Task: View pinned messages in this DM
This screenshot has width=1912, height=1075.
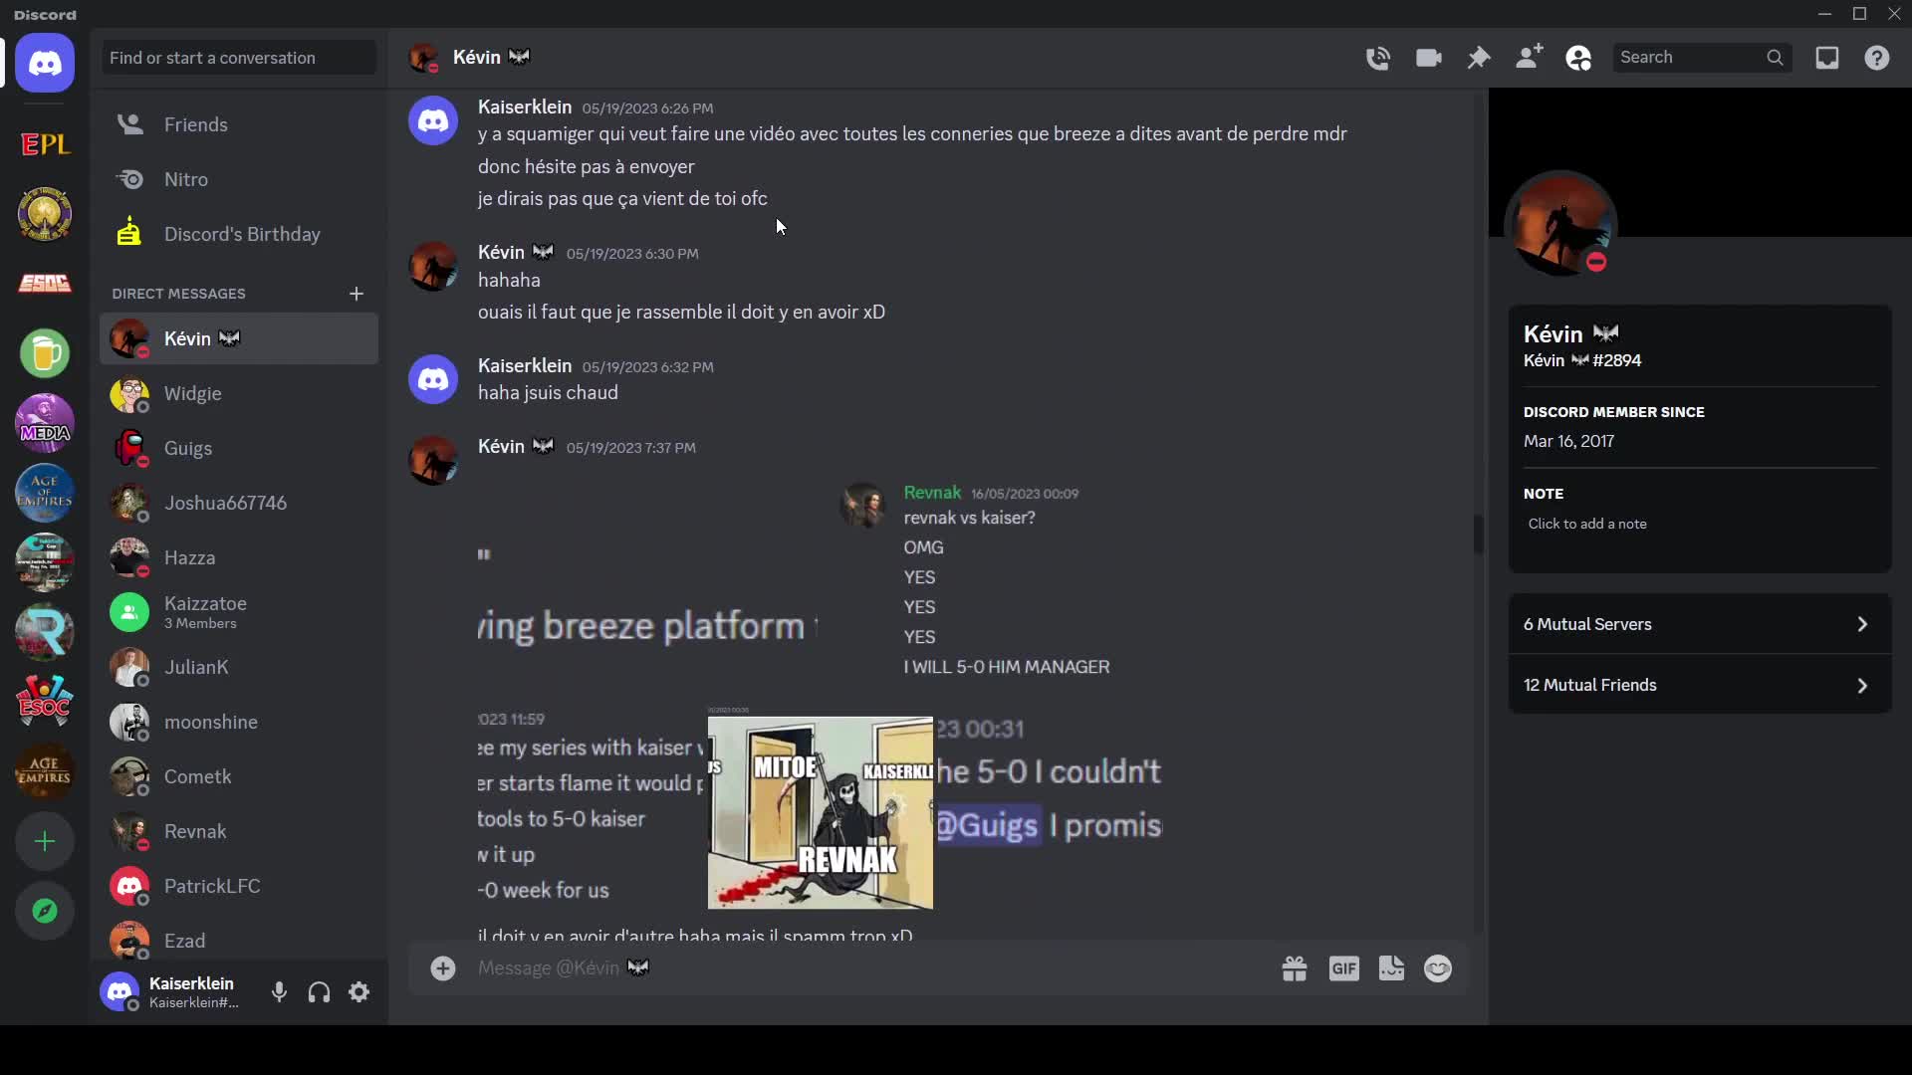Action: coord(1480,57)
